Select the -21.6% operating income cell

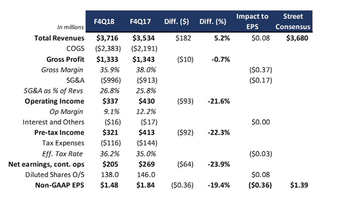[219, 101]
